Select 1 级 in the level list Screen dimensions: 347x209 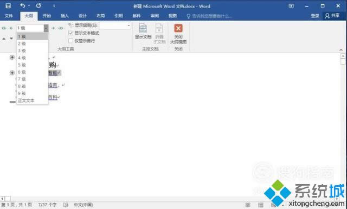pos(33,36)
